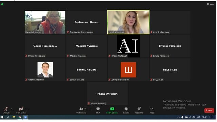This screenshot has width=217, height=122.
Task: Open the Participants panel
Action: pyautogui.click(x=81, y=110)
